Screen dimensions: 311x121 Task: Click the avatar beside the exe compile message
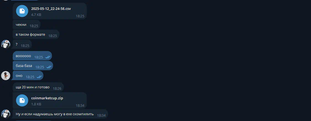[6, 114]
